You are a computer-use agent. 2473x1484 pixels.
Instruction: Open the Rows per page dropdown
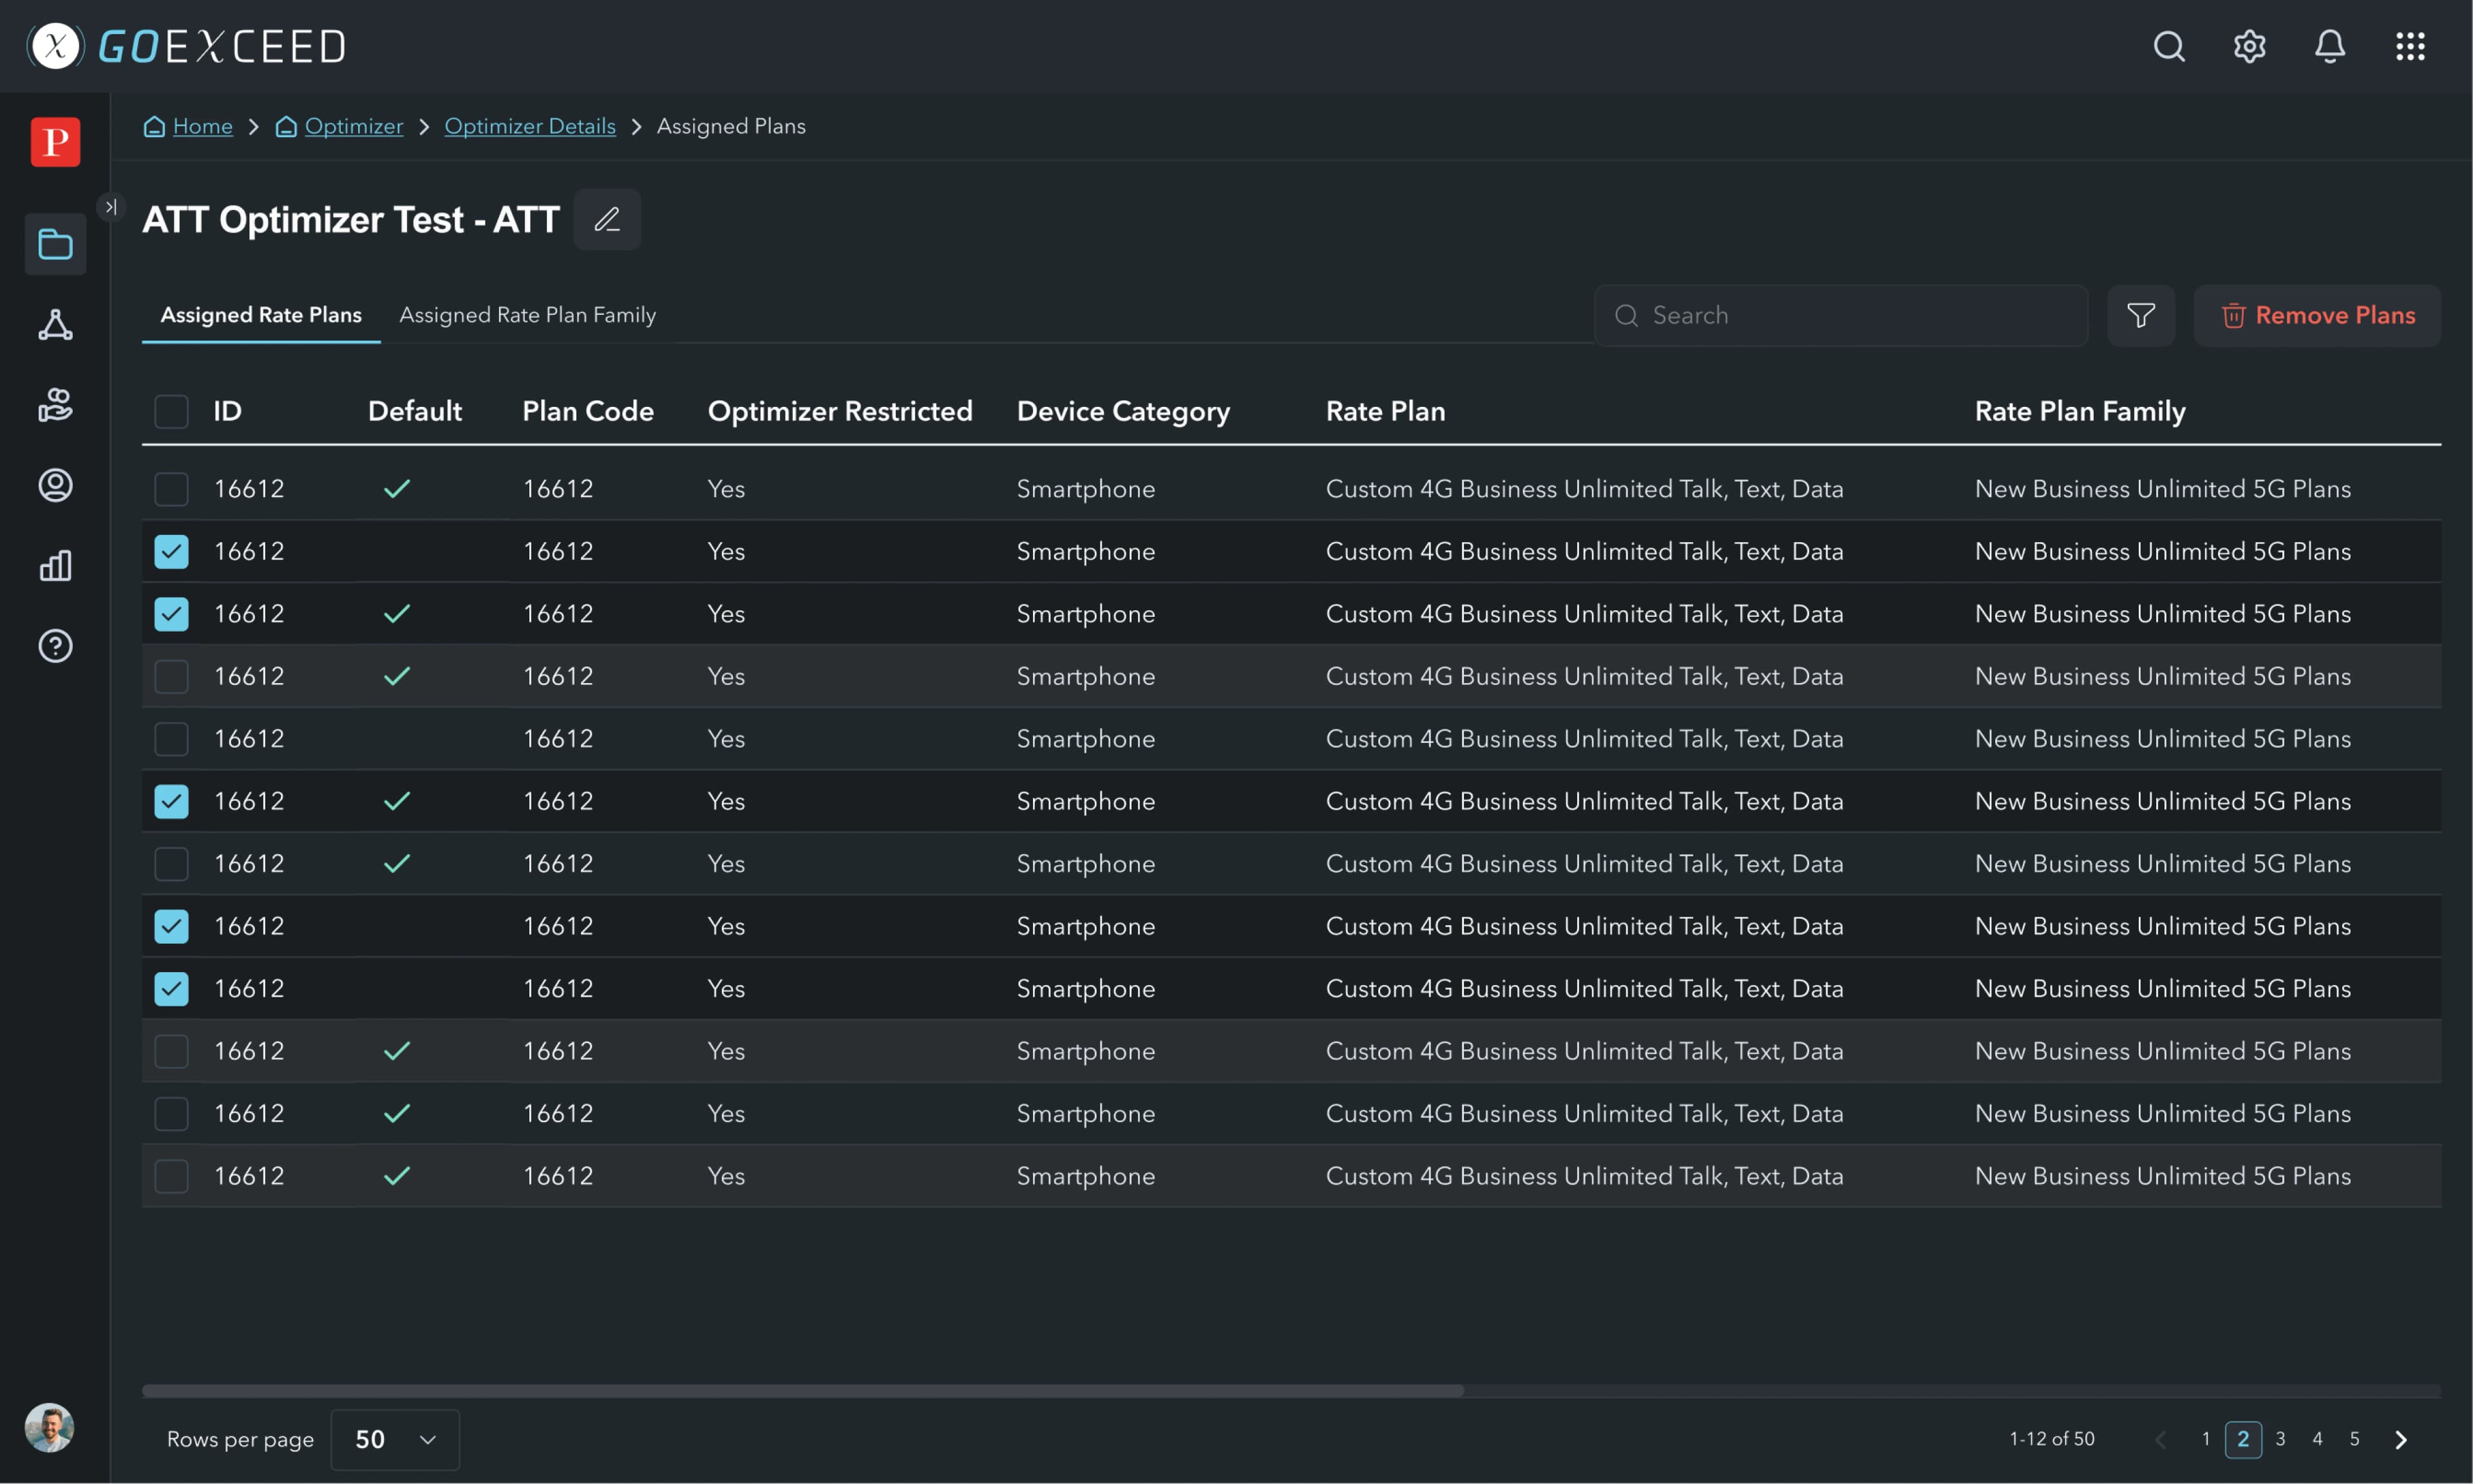point(395,1439)
